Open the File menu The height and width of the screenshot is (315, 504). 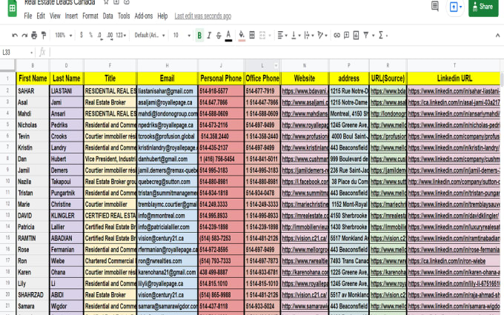(x=28, y=16)
